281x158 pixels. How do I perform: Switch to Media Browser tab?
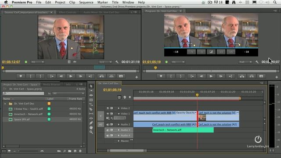52,84
